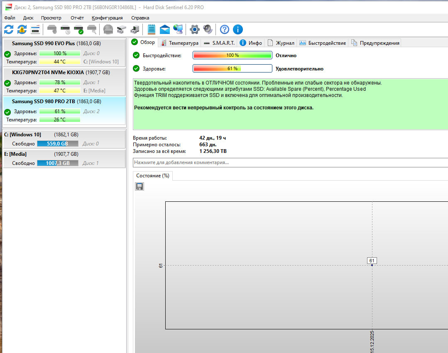This screenshot has height=353, width=448.
Task: Open the Файл menu
Action: [10, 18]
